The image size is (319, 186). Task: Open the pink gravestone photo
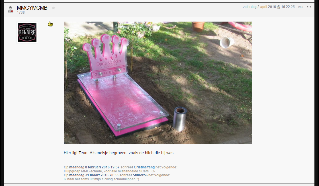coord(158,83)
